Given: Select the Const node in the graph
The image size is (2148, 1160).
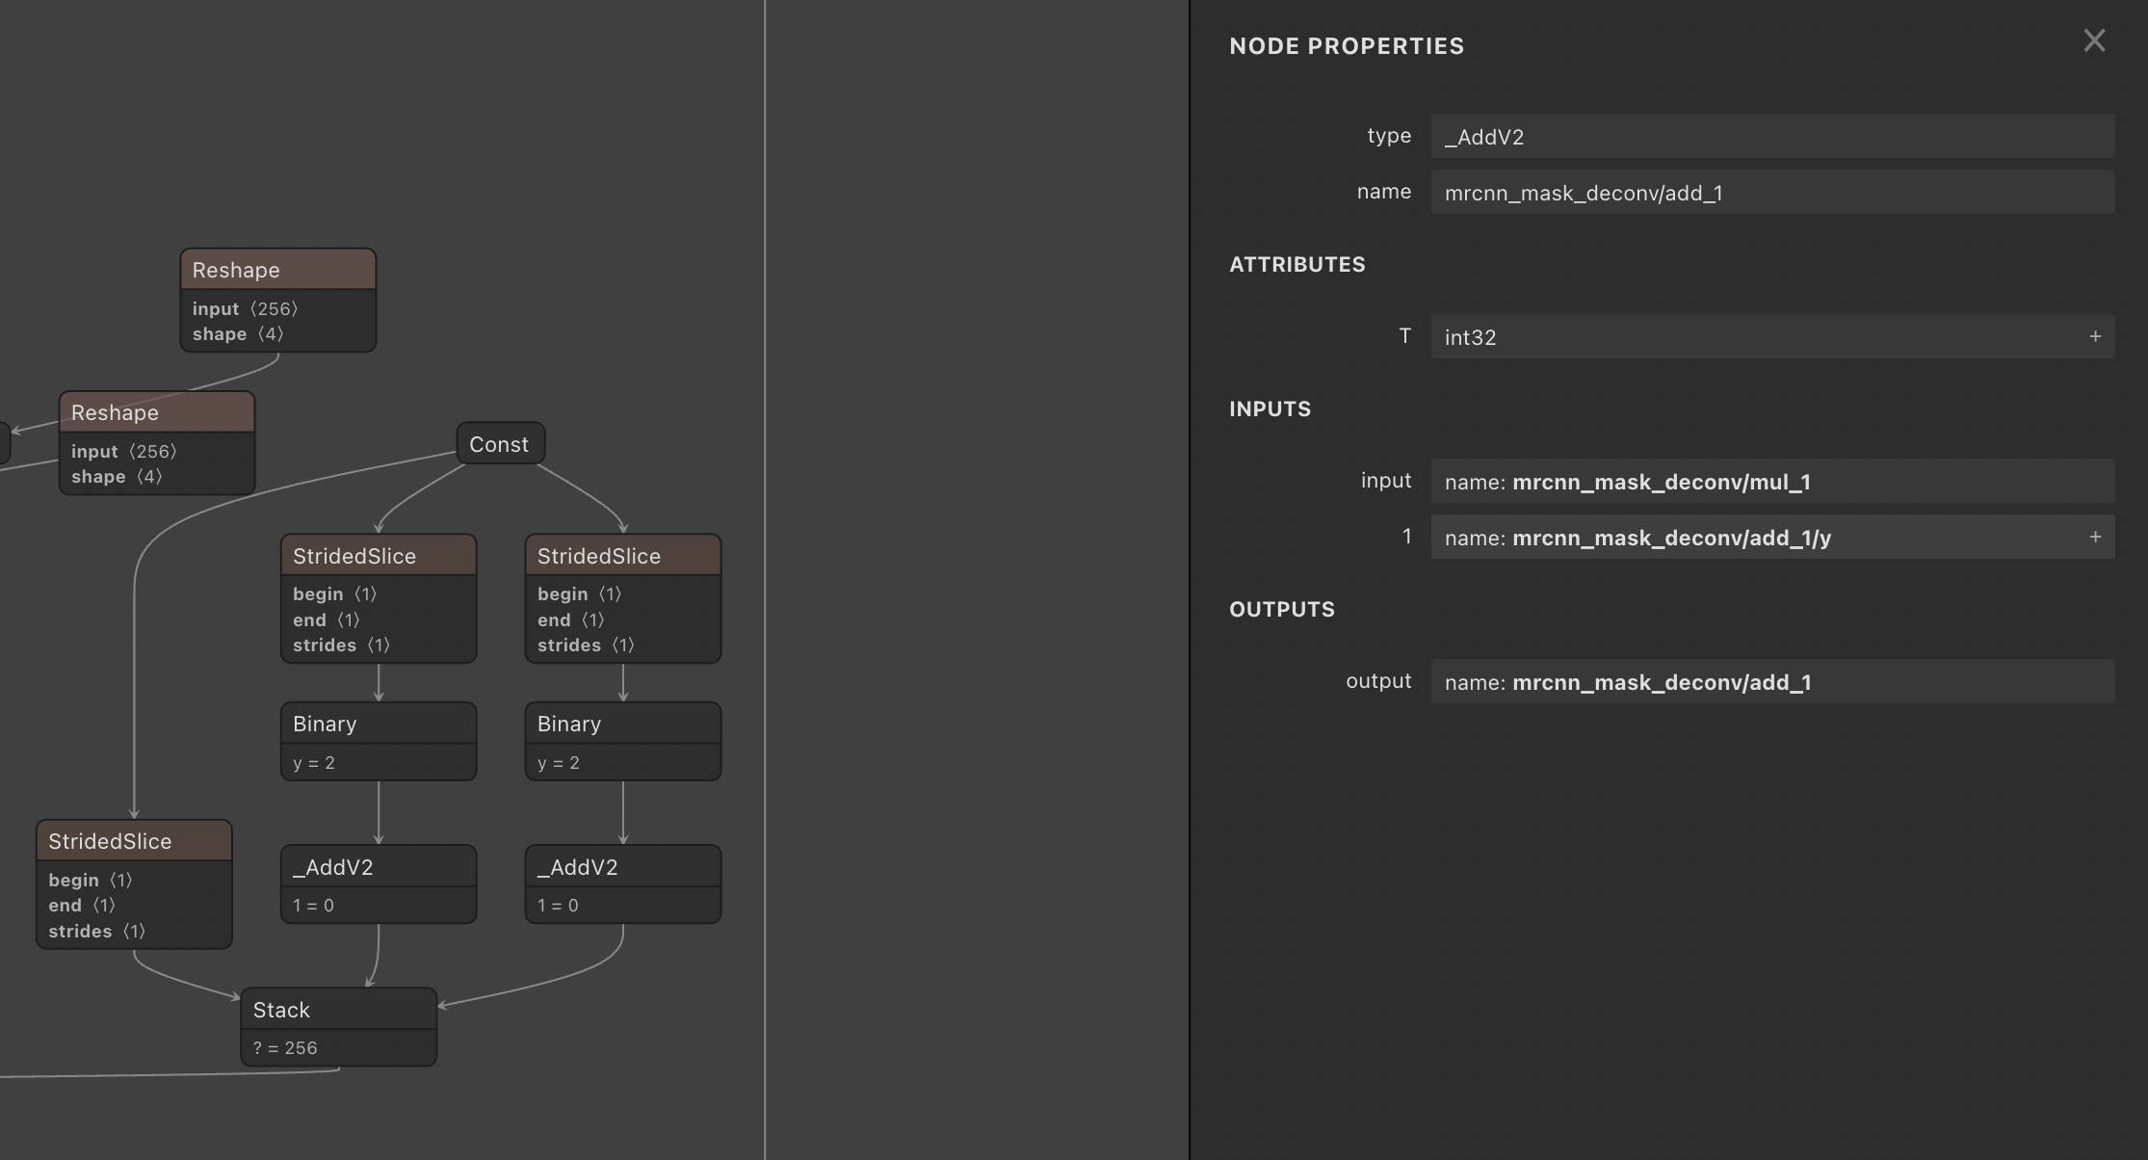Looking at the screenshot, I should (x=500, y=443).
